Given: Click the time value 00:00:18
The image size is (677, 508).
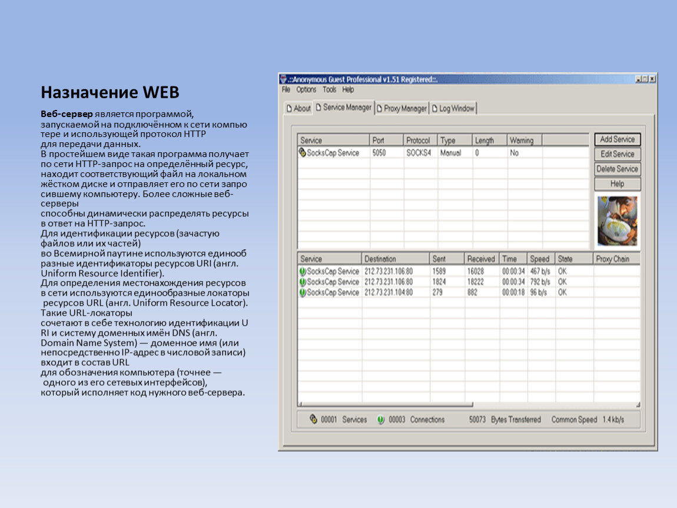Looking at the screenshot, I should tap(513, 292).
